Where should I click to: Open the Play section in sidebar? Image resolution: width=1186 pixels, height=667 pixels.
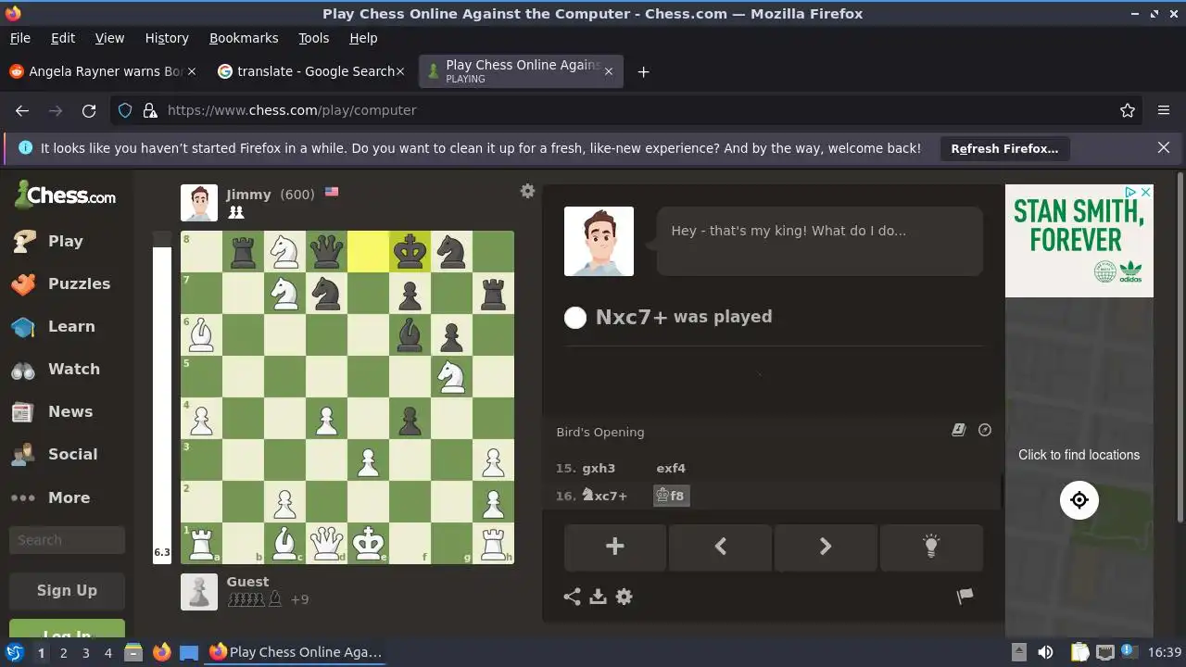click(65, 241)
